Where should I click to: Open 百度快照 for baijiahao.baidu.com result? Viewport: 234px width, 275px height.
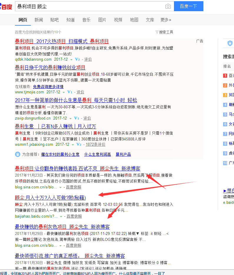coord(74,216)
